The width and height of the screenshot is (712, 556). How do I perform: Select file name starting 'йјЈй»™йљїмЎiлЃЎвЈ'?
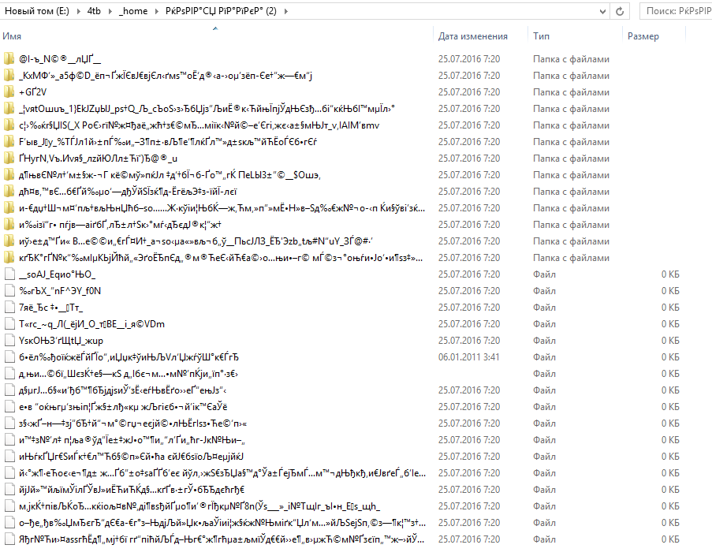click(132, 490)
